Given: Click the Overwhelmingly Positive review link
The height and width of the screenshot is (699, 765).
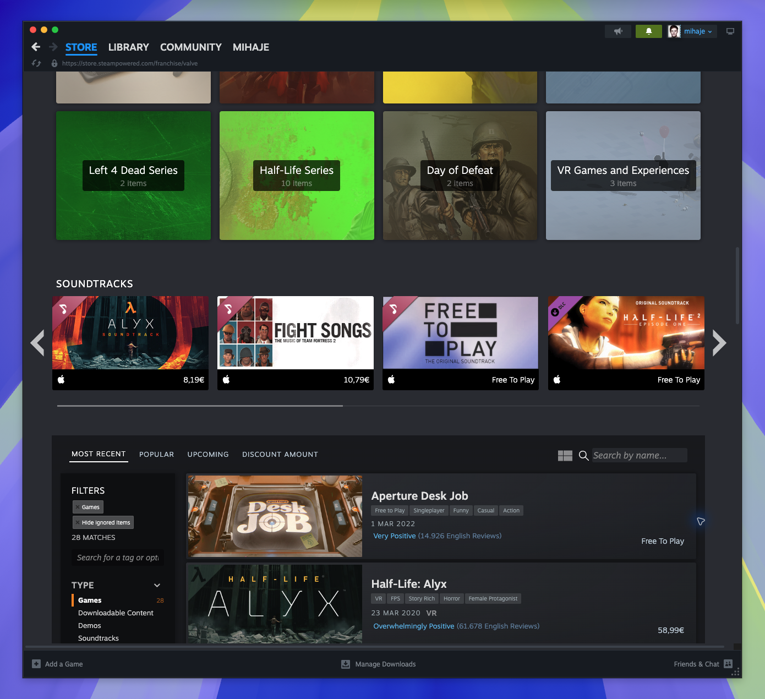Looking at the screenshot, I should pos(414,626).
